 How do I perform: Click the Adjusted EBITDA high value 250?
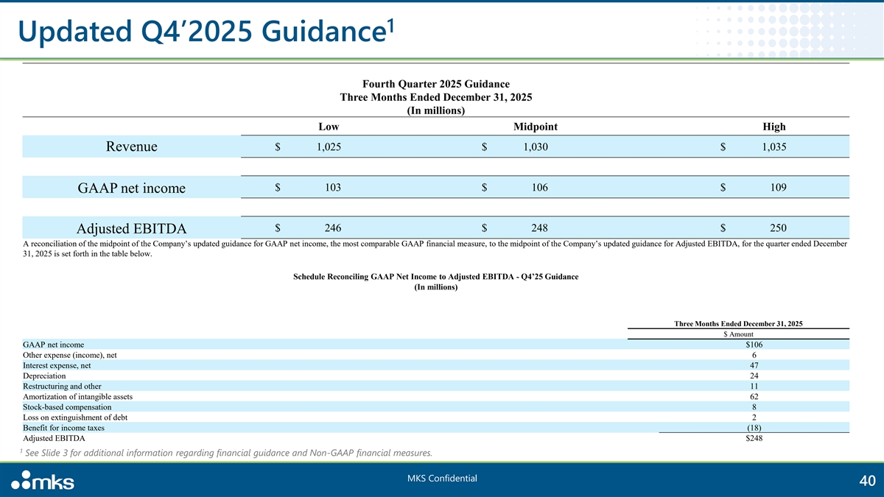tap(777, 228)
